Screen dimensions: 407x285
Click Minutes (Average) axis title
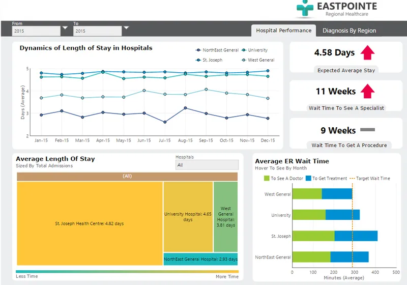(x=344, y=278)
